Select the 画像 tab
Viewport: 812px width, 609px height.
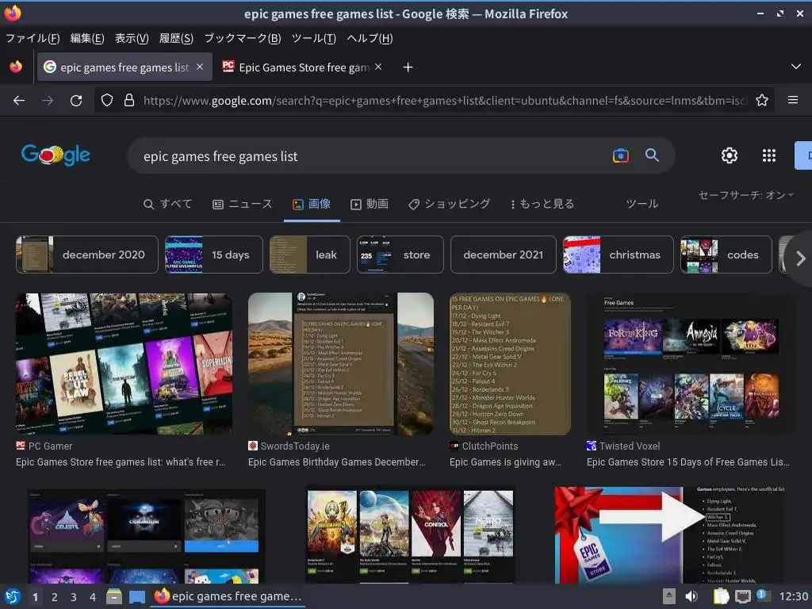click(x=312, y=204)
